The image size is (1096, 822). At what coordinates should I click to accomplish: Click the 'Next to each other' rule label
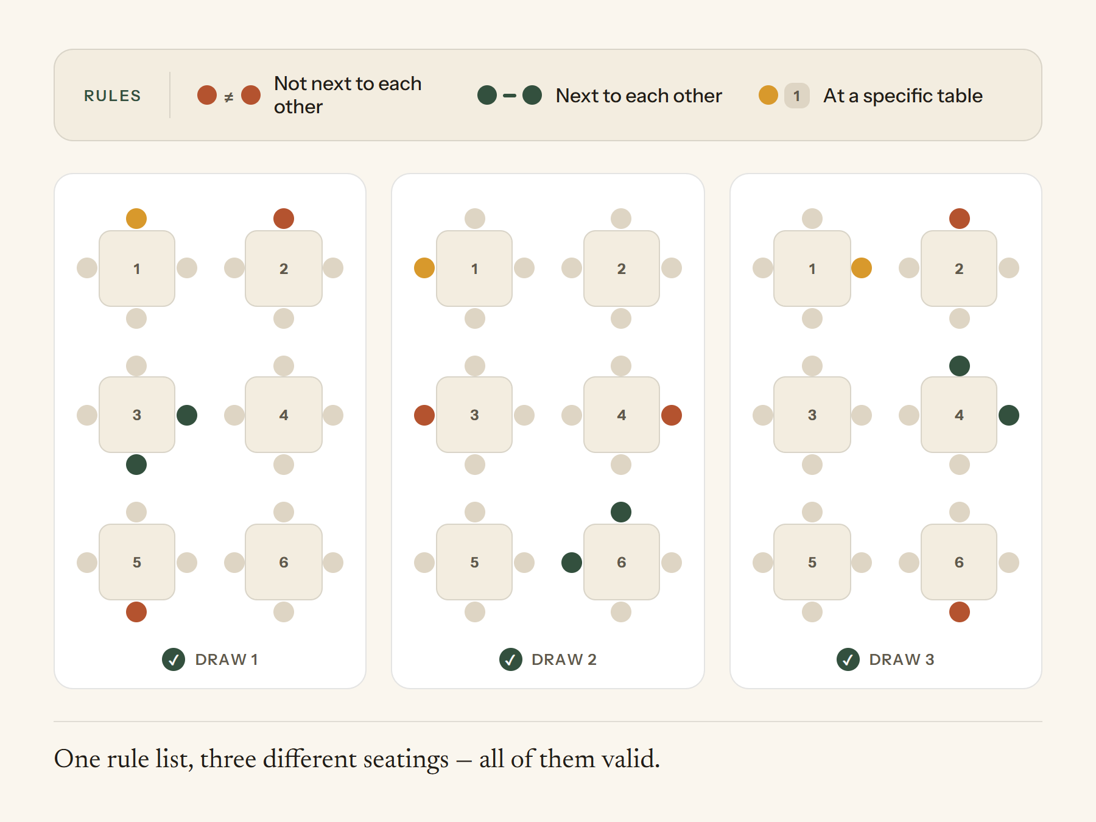(x=639, y=96)
